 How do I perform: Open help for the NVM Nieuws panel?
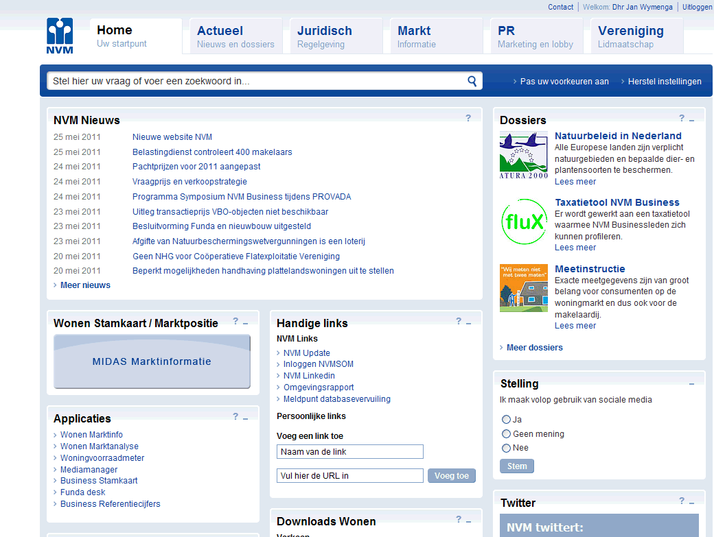click(468, 118)
